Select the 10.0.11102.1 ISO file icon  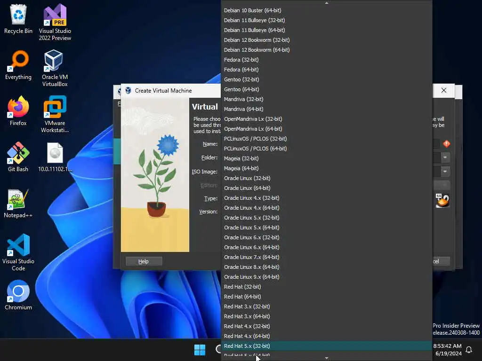[x=55, y=157]
